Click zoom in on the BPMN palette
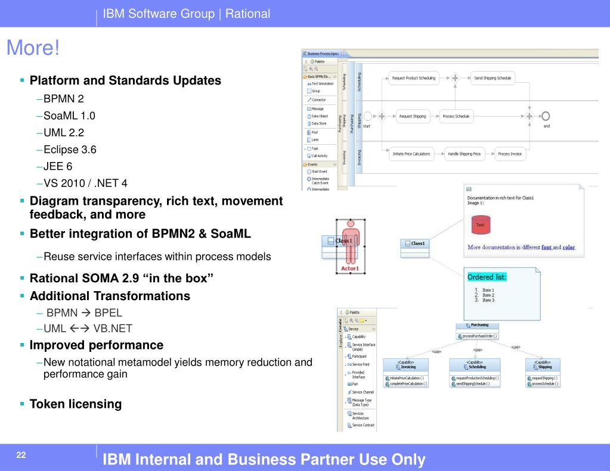The image size is (610, 471). (311, 69)
